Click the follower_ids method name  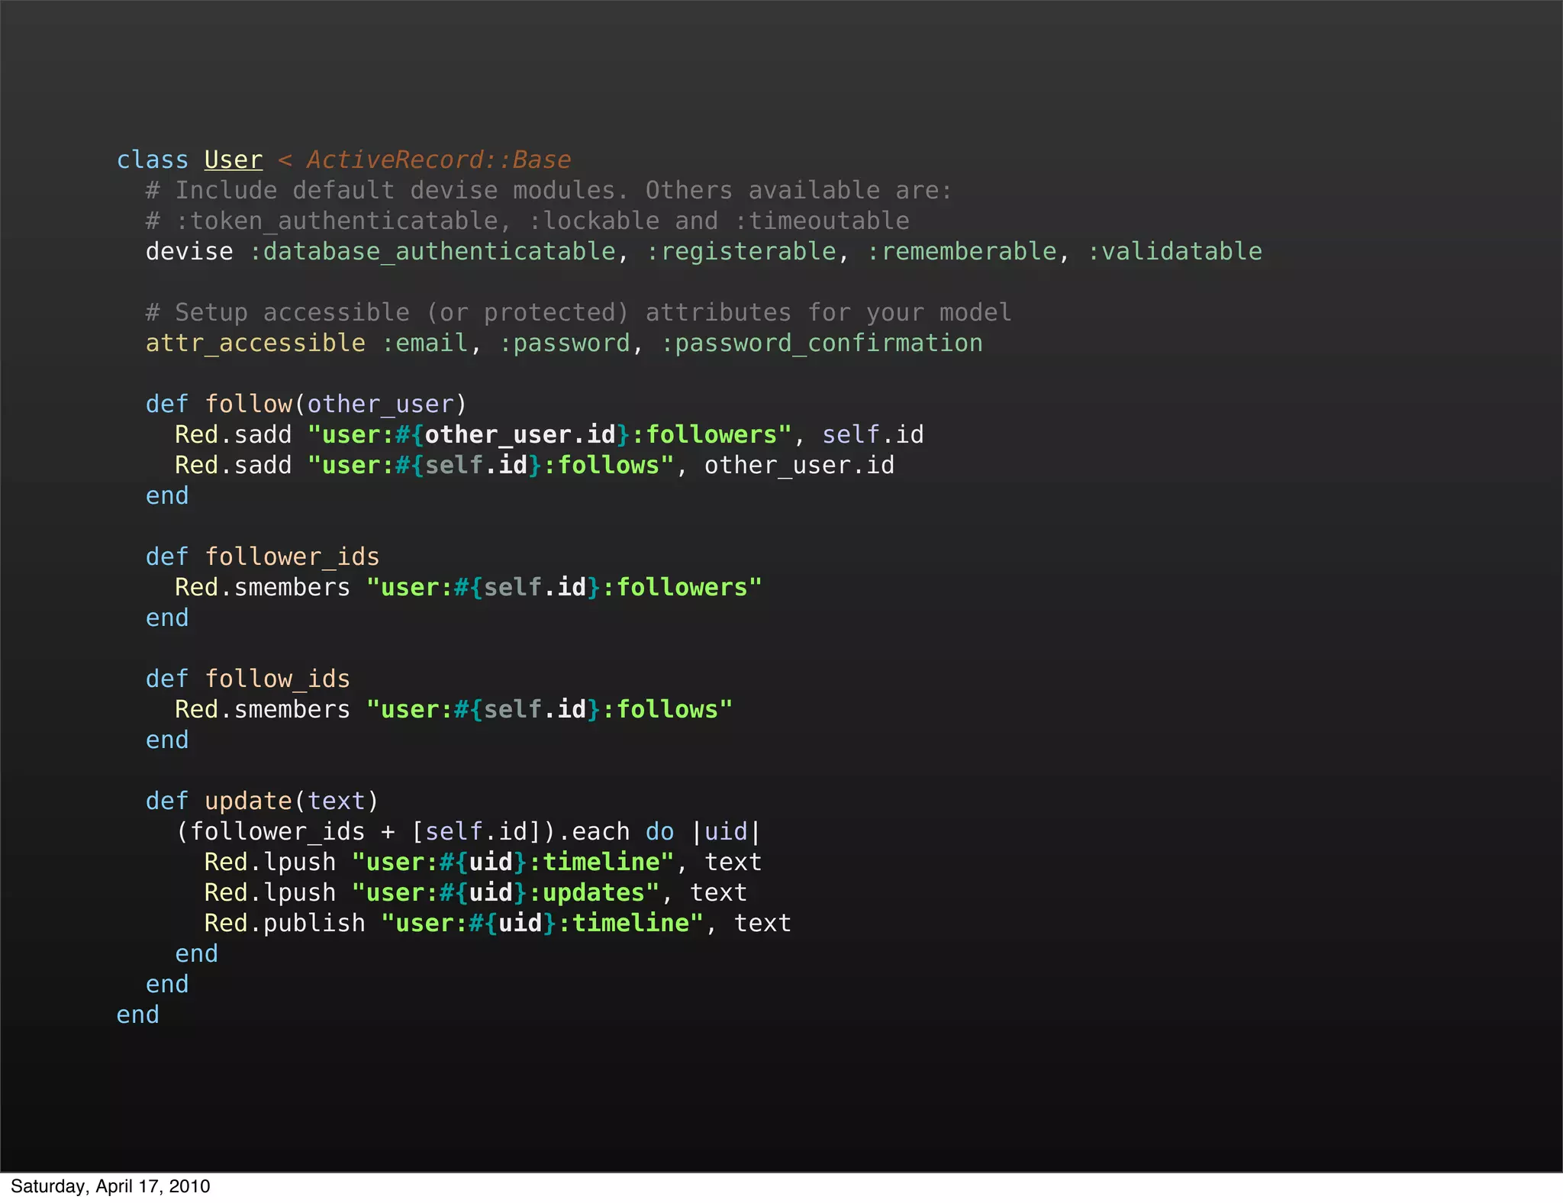click(292, 556)
